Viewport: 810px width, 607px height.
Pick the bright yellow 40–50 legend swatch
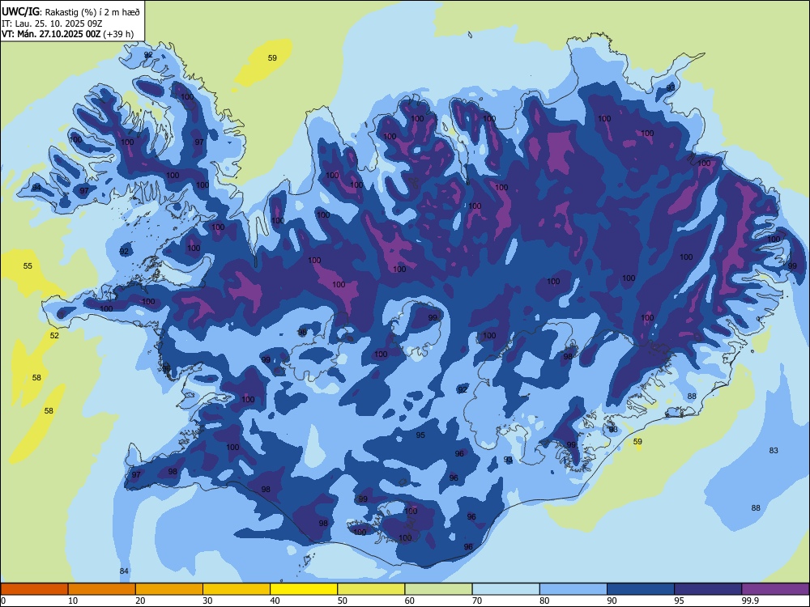pyautogui.click(x=304, y=589)
